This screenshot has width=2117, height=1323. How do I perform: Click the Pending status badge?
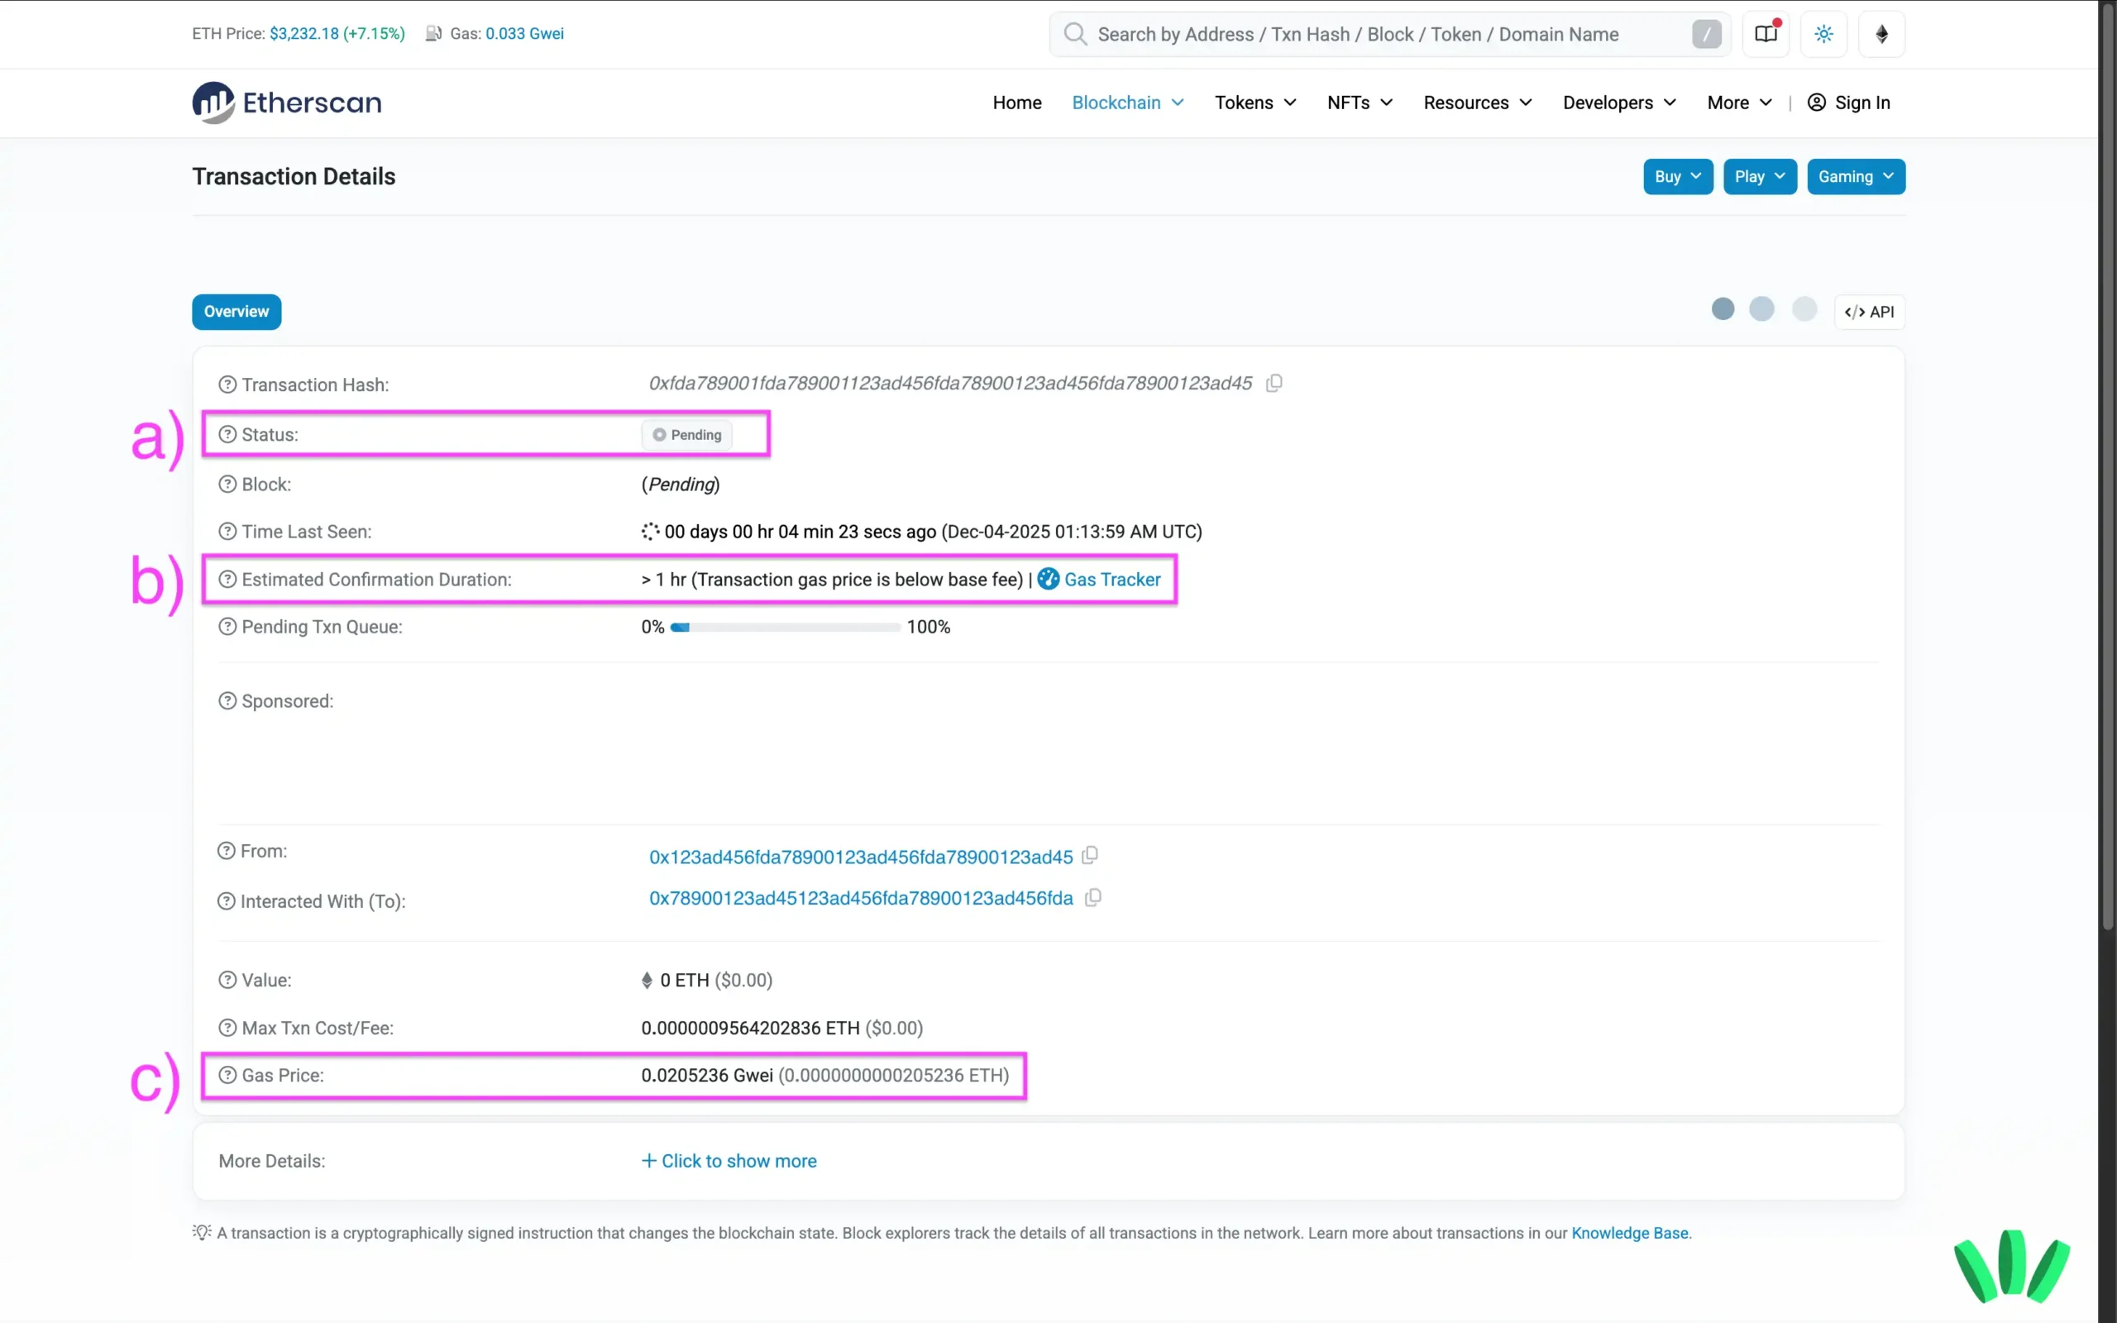[x=687, y=434]
